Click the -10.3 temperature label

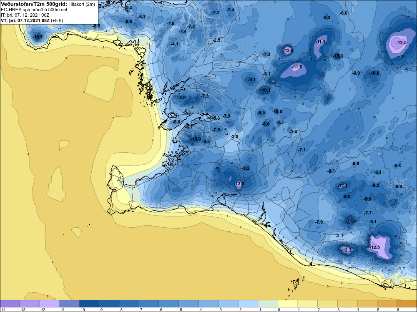click(x=338, y=56)
